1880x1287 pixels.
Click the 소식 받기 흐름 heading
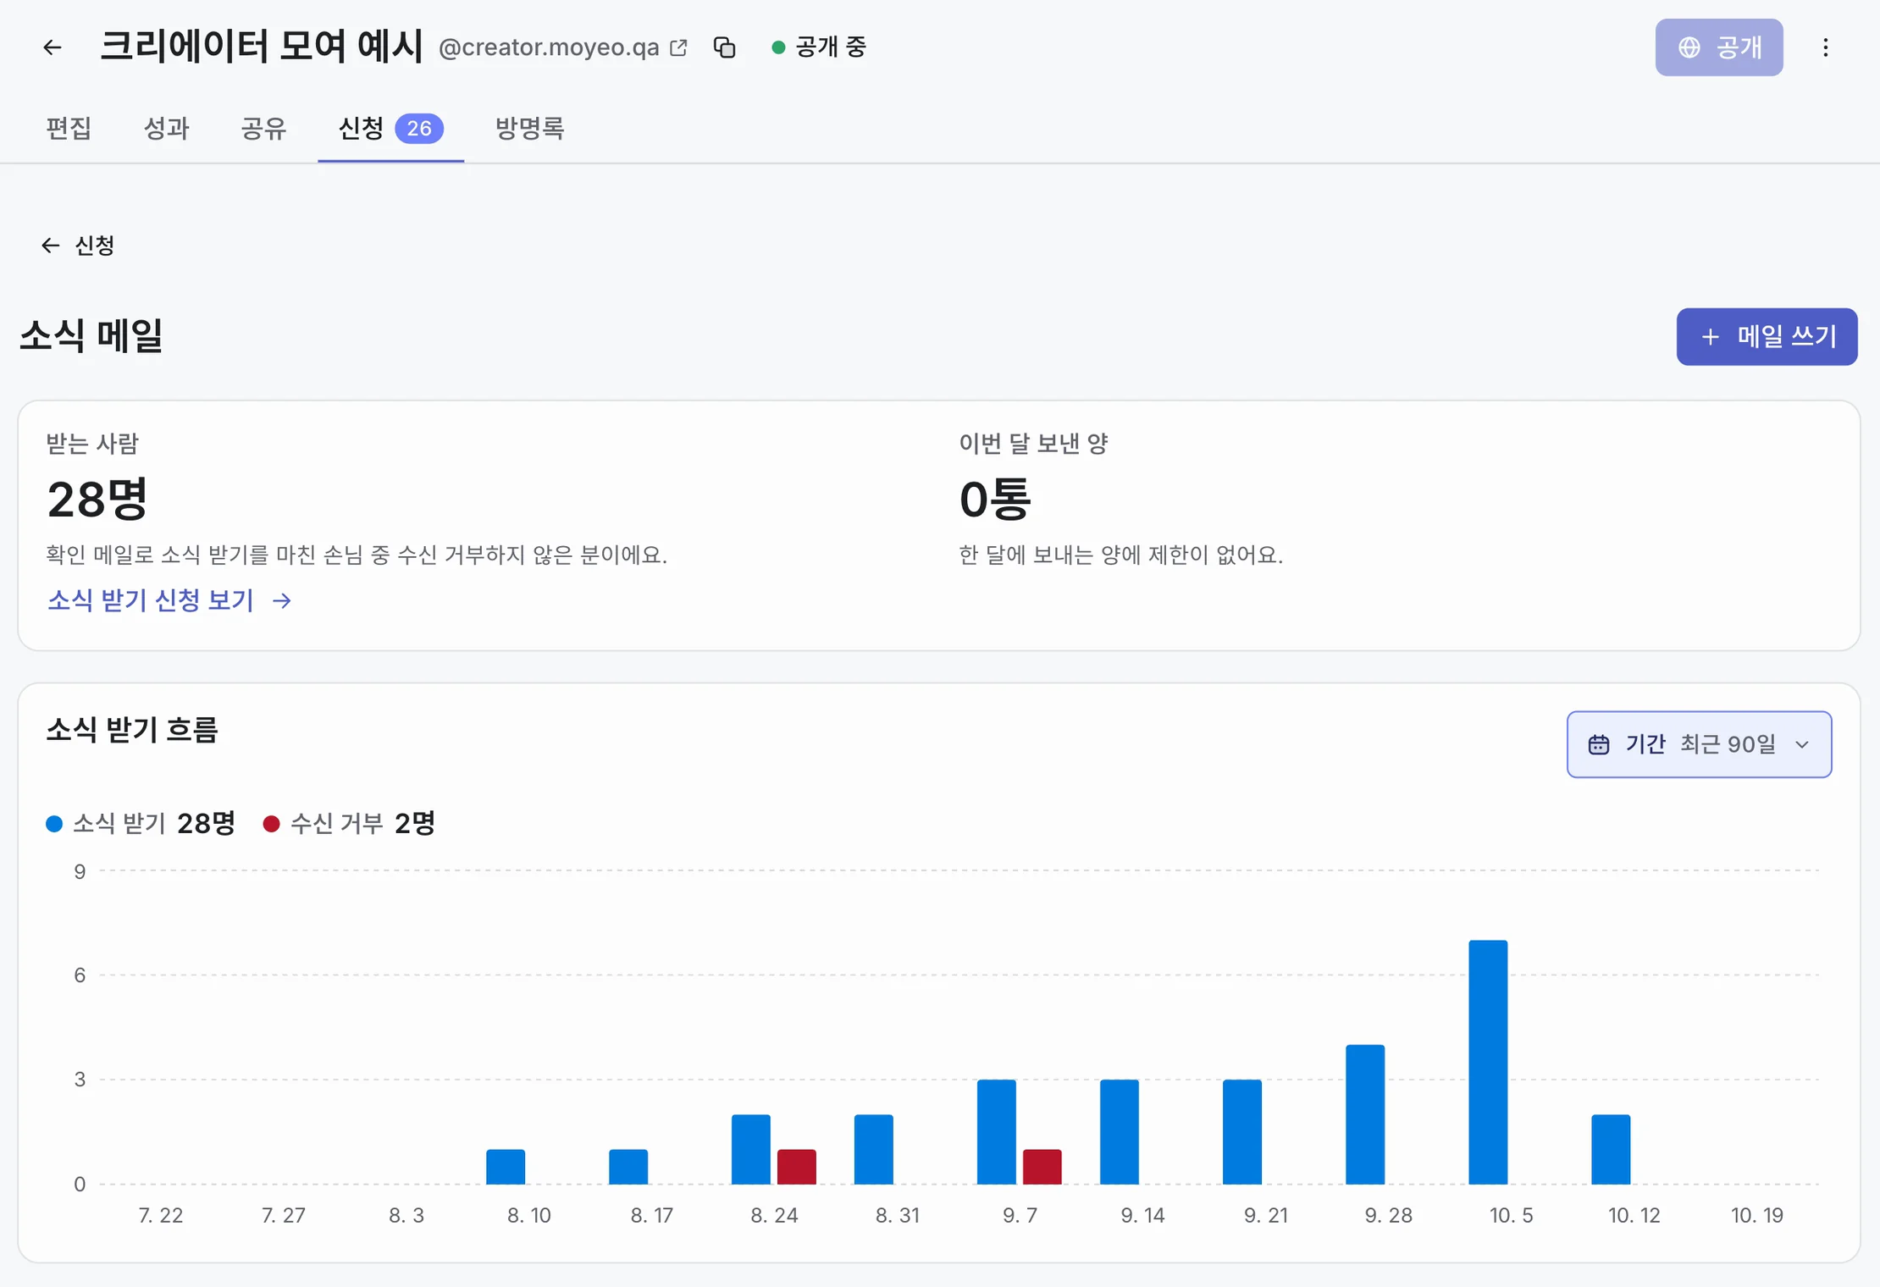pyautogui.click(x=132, y=730)
